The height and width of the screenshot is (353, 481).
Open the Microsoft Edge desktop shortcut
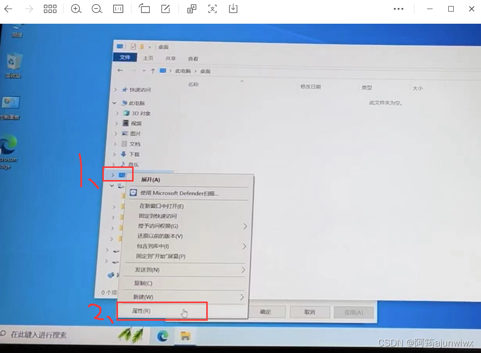[9, 152]
